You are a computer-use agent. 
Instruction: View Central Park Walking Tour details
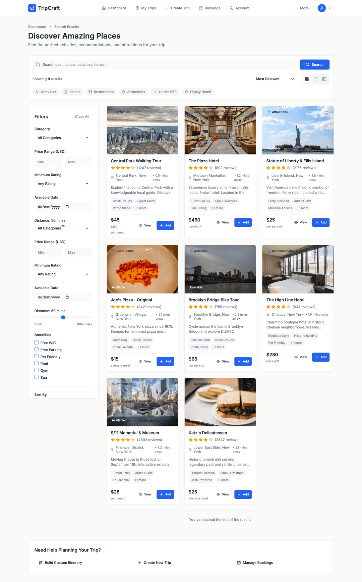pyautogui.click(x=145, y=225)
